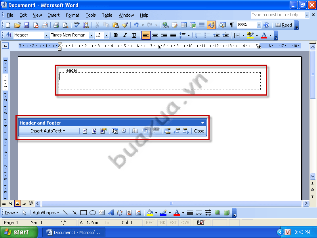Expand Header and Footer toolbar options arrow
Image resolution: width=317 pixels, height=238 pixels.
click(x=202, y=123)
